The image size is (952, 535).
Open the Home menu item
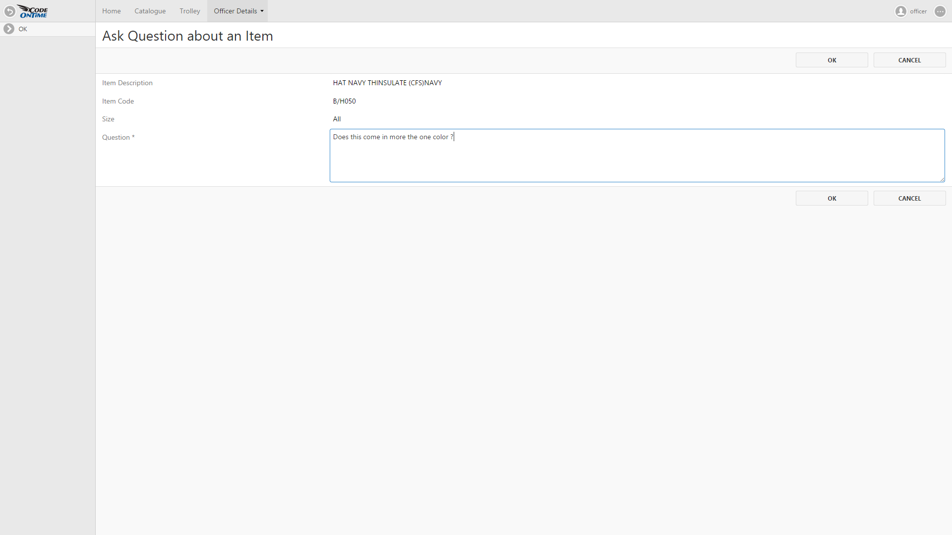111,11
